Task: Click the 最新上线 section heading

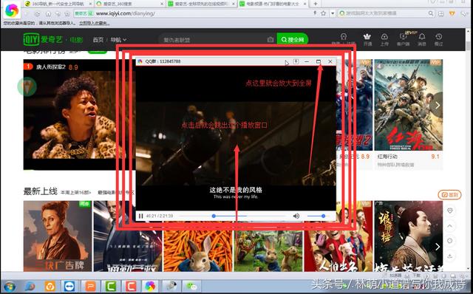Action: pos(41,191)
